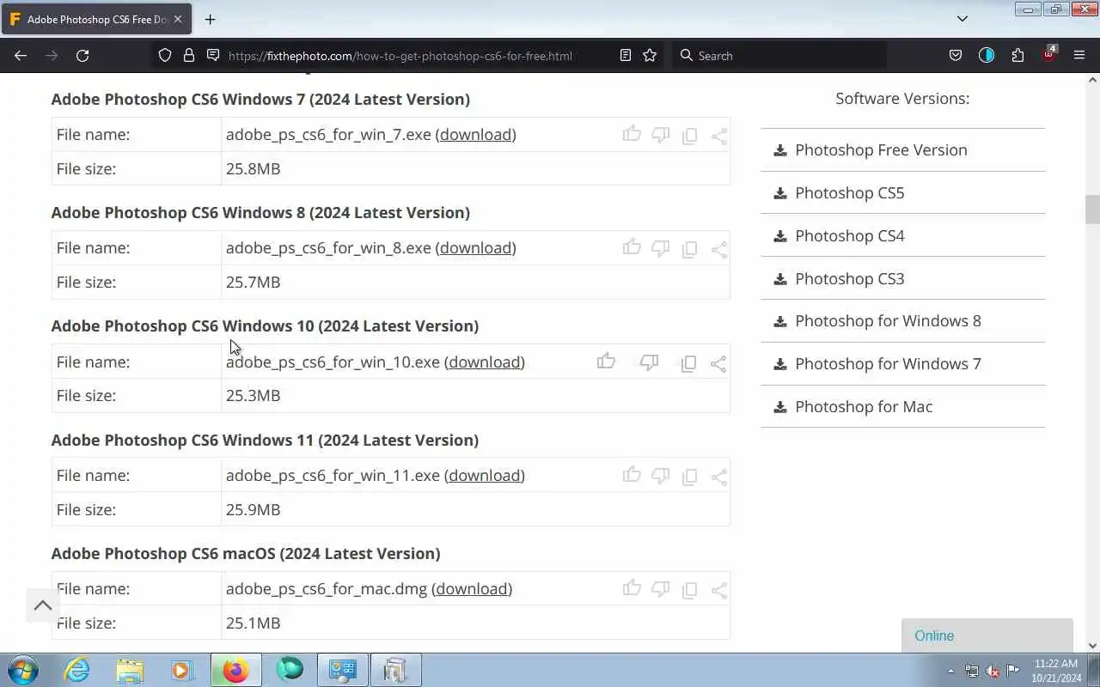Screen dimensions: 1100x687
Task: Download adobe_ps_cs6_for_win_8.exe
Action: point(476,247)
